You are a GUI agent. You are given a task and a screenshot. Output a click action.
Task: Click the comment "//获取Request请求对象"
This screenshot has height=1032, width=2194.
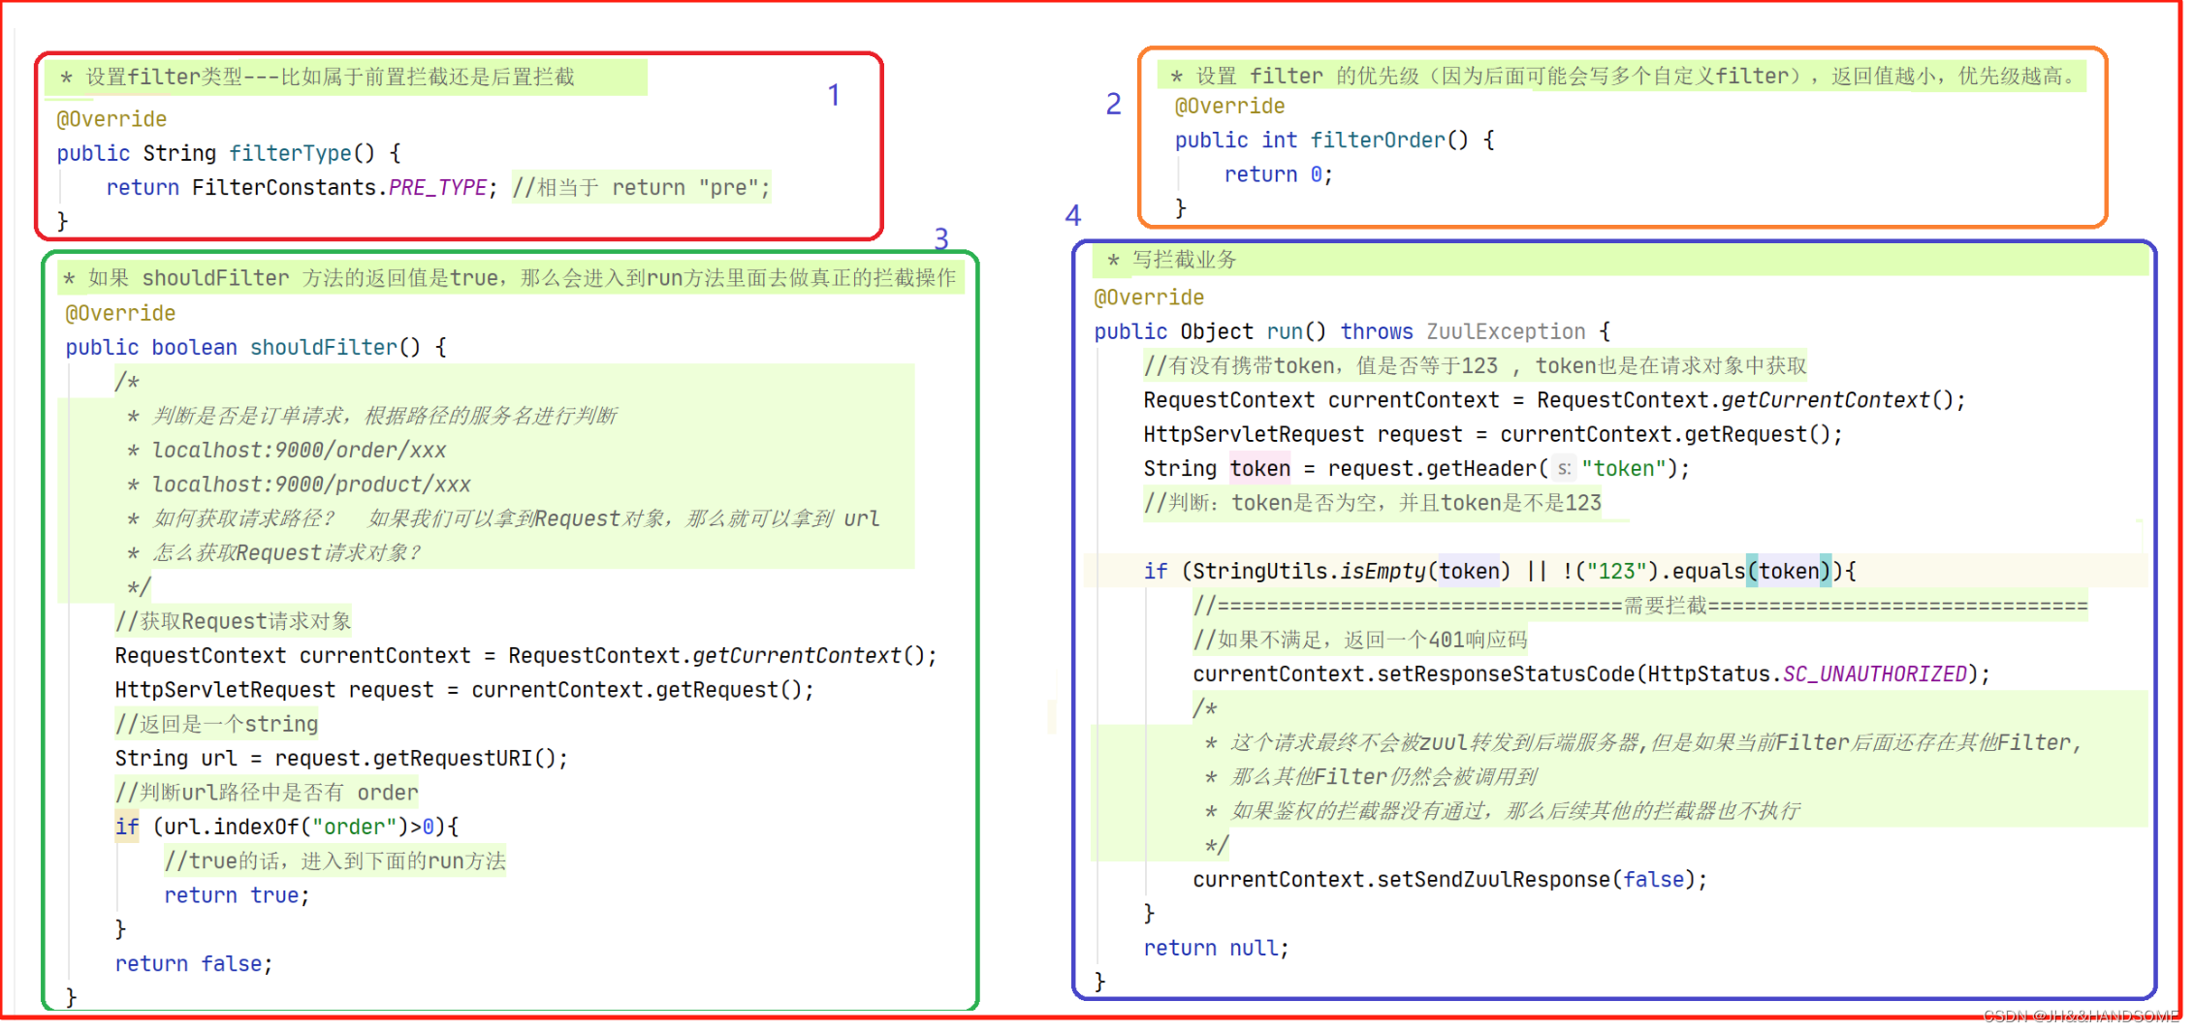click(x=233, y=621)
